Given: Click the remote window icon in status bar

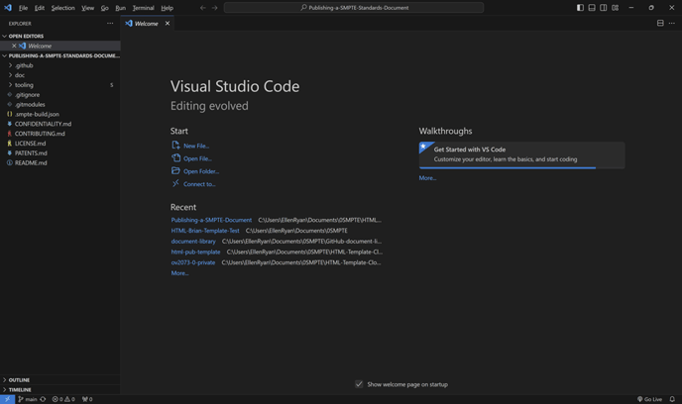Looking at the screenshot, I should [6, 399].
